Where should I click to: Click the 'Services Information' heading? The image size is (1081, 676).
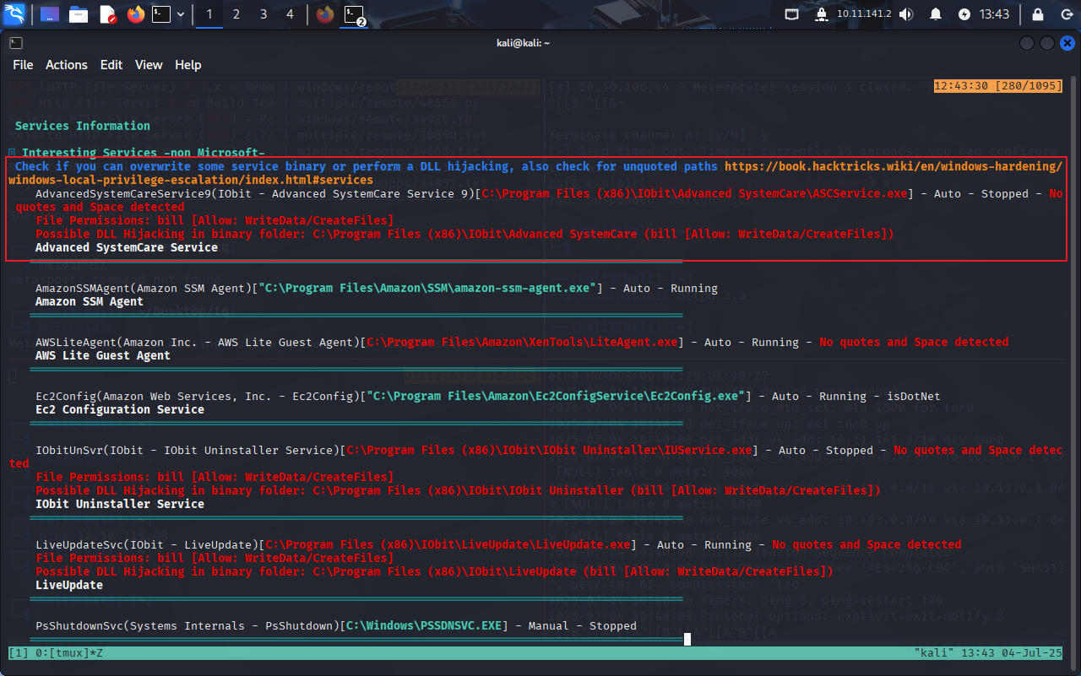(83, 126)
